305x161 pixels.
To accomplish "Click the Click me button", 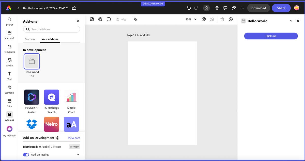I will click(271, 36).
